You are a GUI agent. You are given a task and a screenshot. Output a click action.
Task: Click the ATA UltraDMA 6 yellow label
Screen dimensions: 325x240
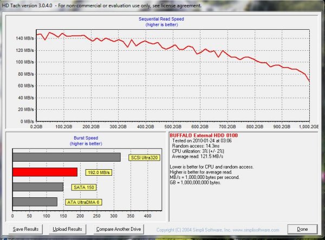[x=83, y=202]
